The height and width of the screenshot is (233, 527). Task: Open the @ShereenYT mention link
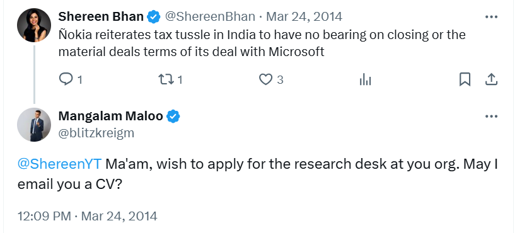(x=59, y=164)
